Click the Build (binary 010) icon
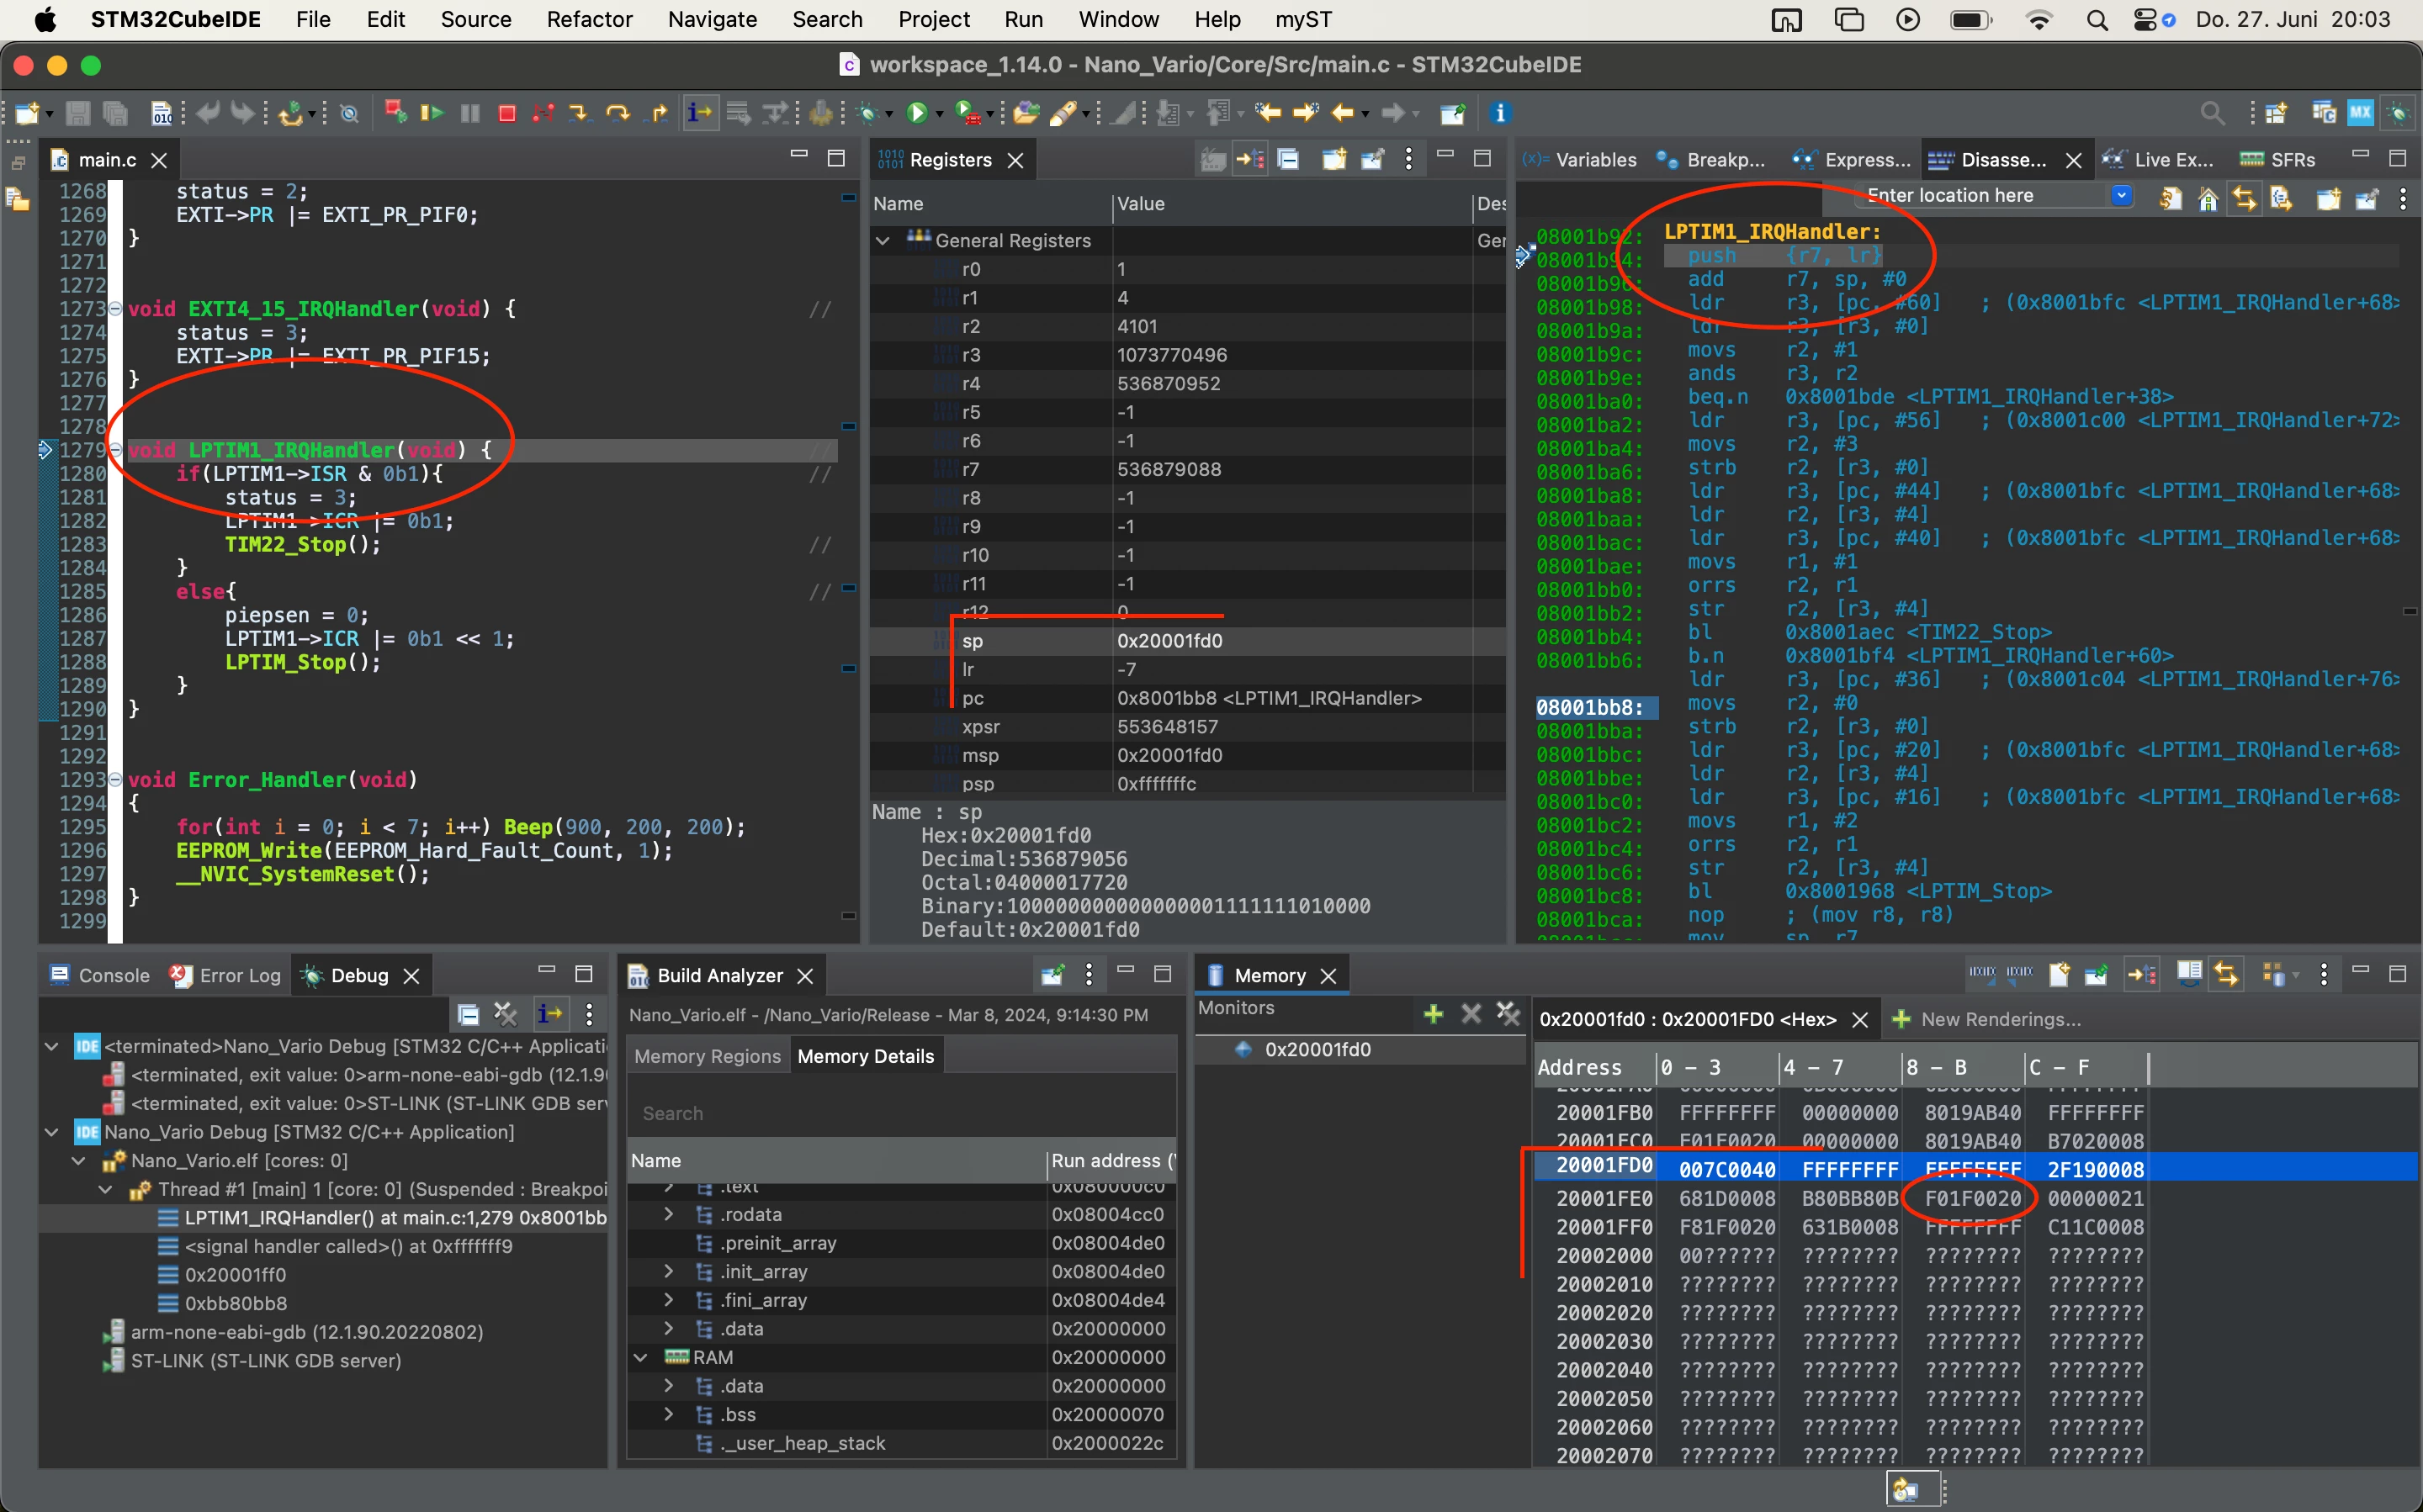This screenshot has width=2423, height=1512. point(161,113)
